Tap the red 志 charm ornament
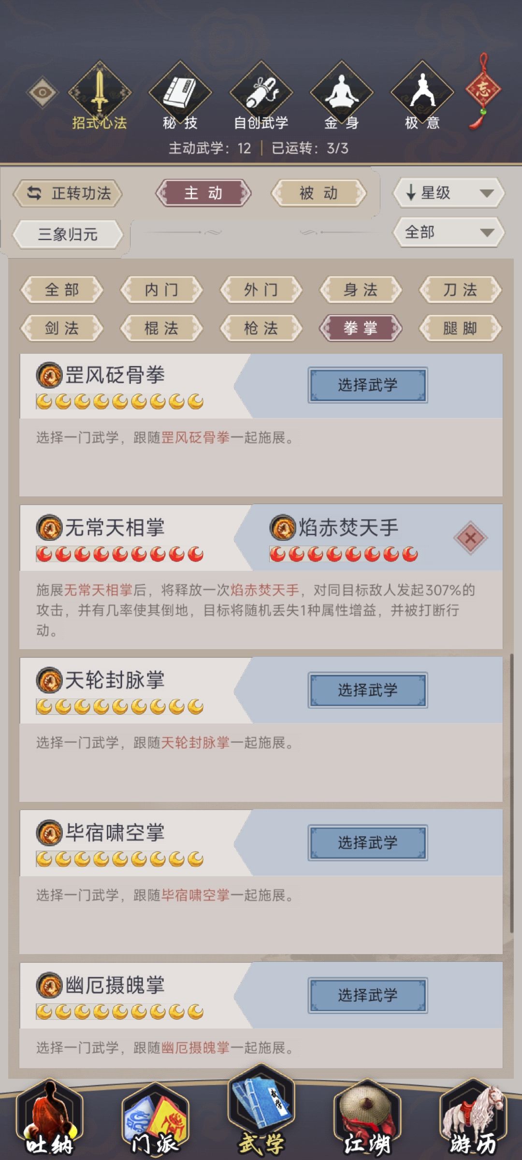 click(483, 91)
